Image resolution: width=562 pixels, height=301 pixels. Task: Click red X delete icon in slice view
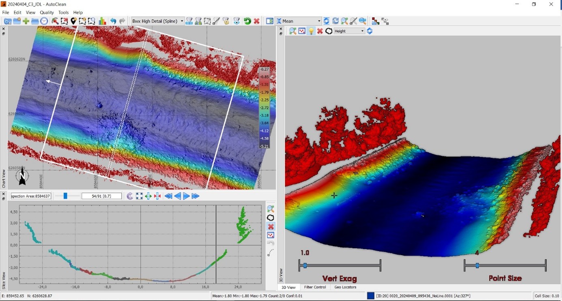coord(271,226)
